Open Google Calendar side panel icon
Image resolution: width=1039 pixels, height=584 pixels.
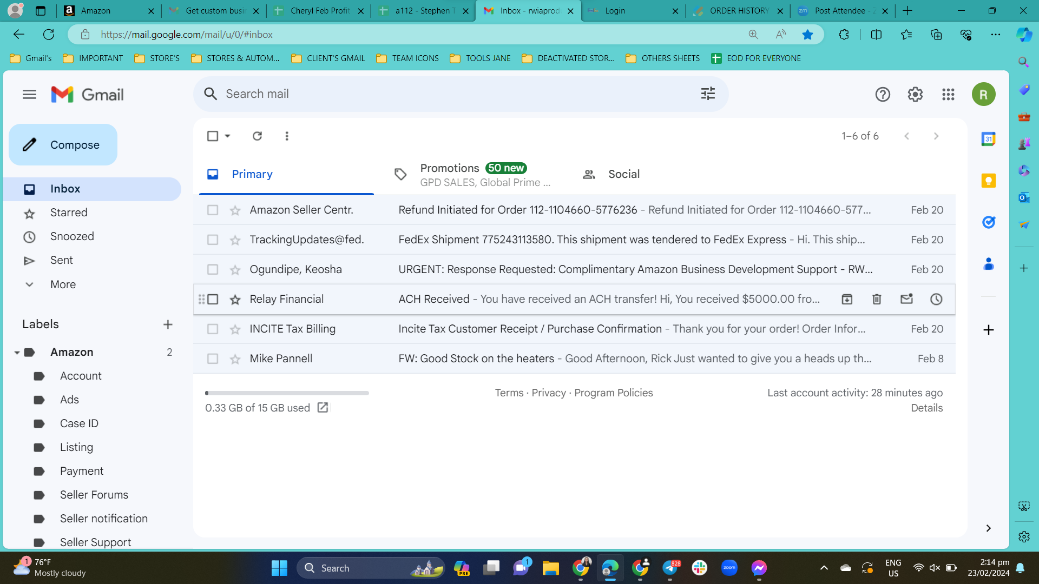click(988, 139)
